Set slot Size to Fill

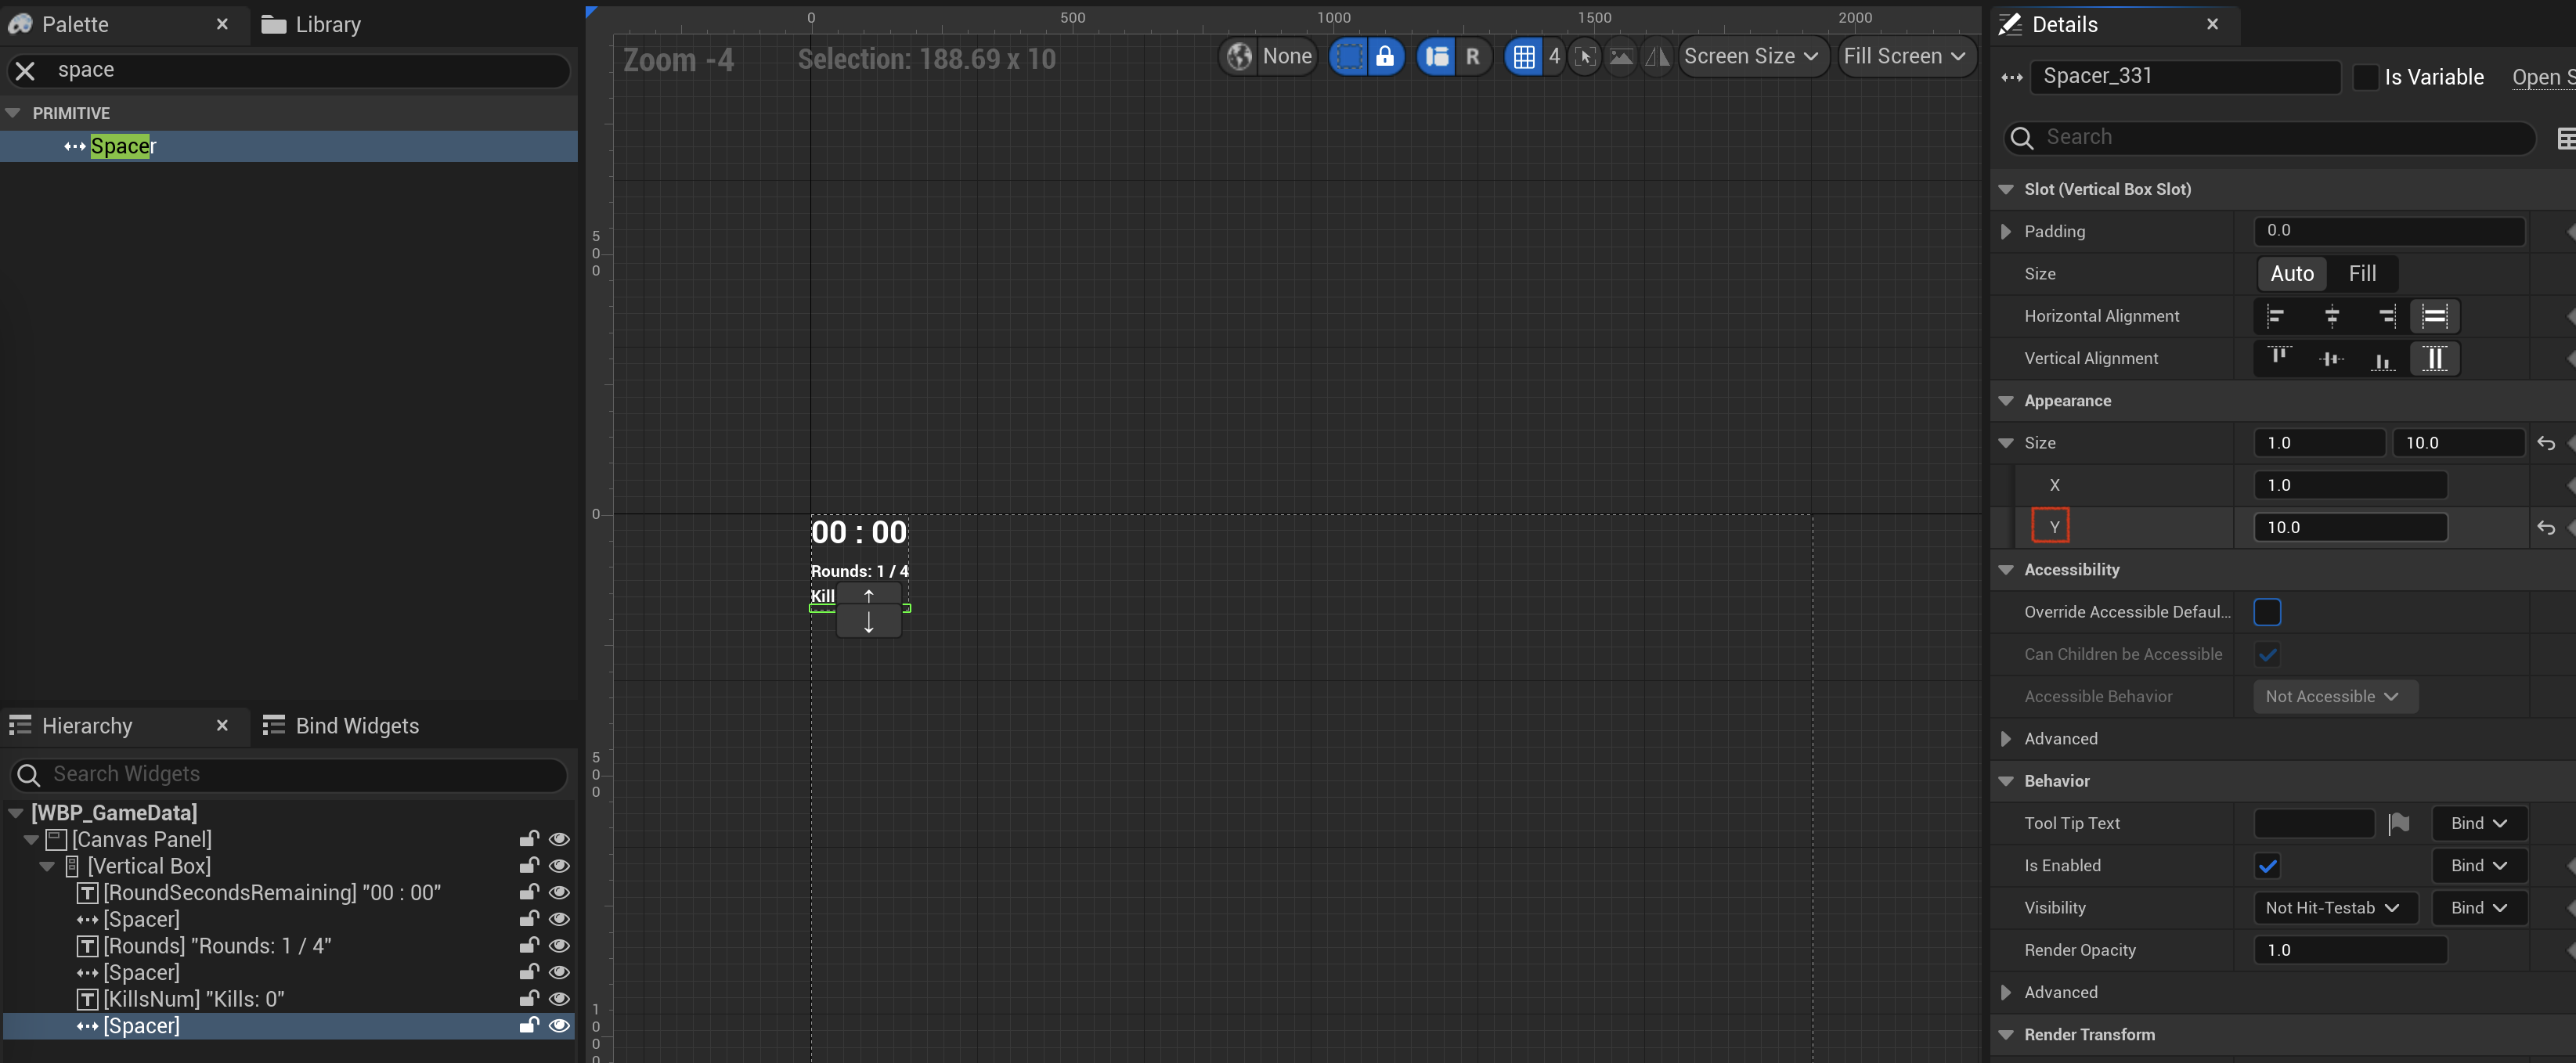(2362, 274)
